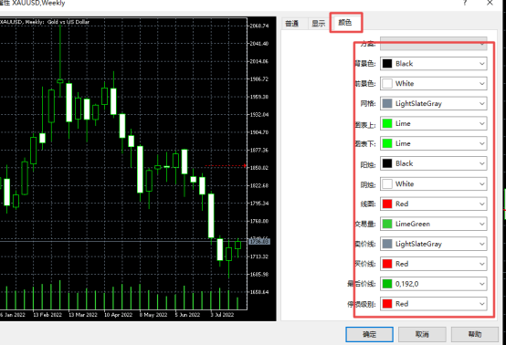
Task: Click the date label 8 May 2022
Action: coord(153,315)
